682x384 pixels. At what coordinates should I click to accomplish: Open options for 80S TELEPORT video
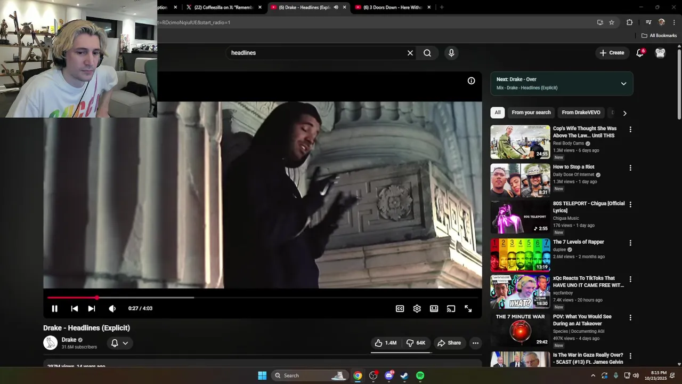[x=630, y=204]
